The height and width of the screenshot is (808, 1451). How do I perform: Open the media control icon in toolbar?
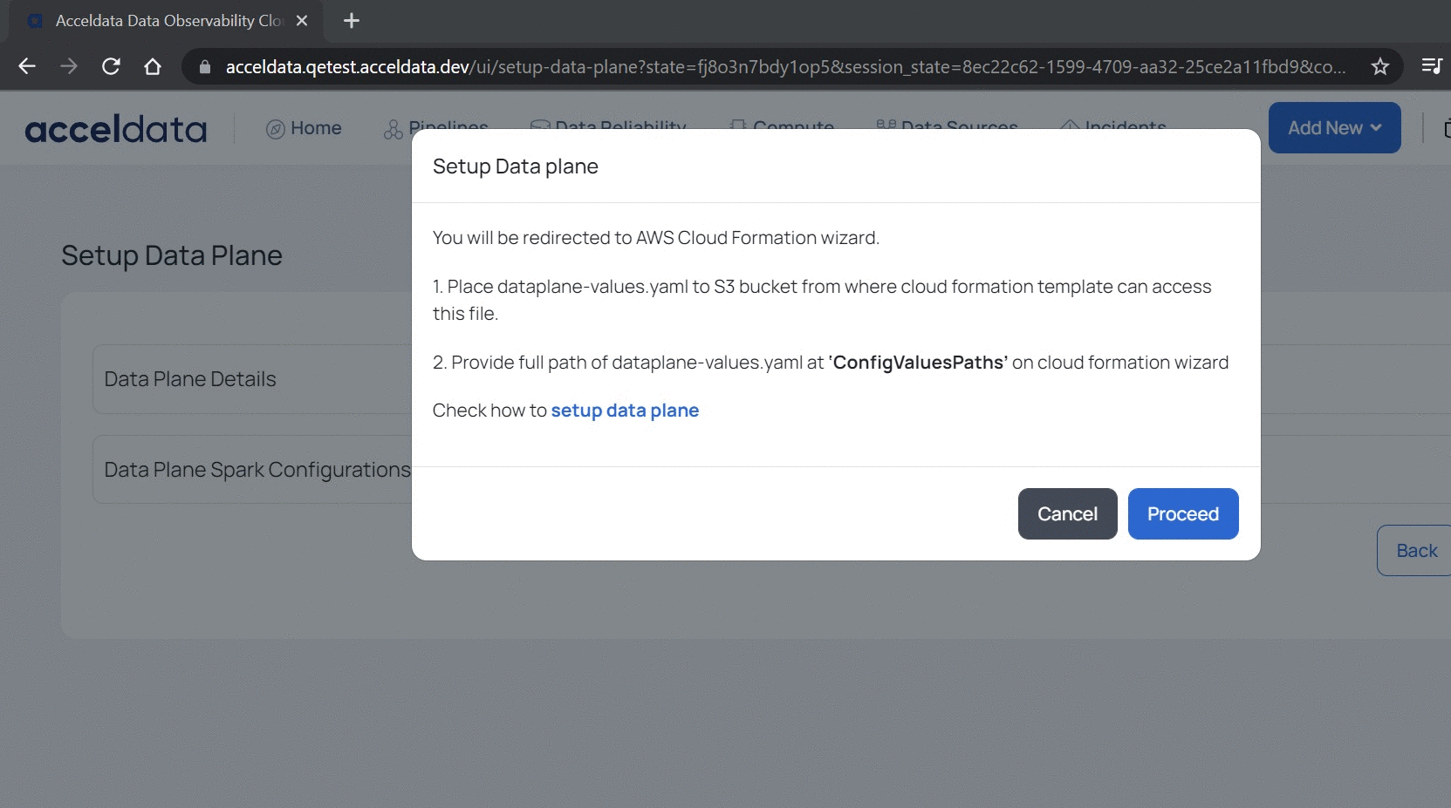(x=1431, y=66)
